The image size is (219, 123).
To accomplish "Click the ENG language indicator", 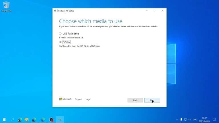I will 195,120.
